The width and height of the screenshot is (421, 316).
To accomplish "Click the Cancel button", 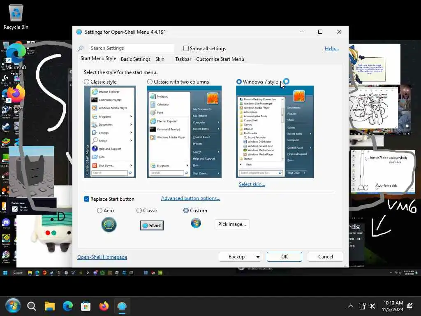I will click(x=326, y=257).
